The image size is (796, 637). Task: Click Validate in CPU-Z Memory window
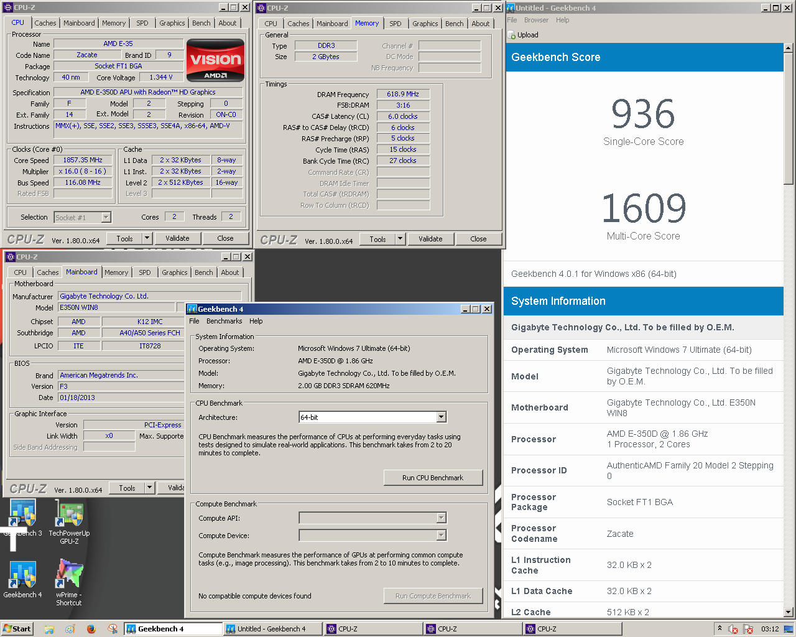[430, 239]
